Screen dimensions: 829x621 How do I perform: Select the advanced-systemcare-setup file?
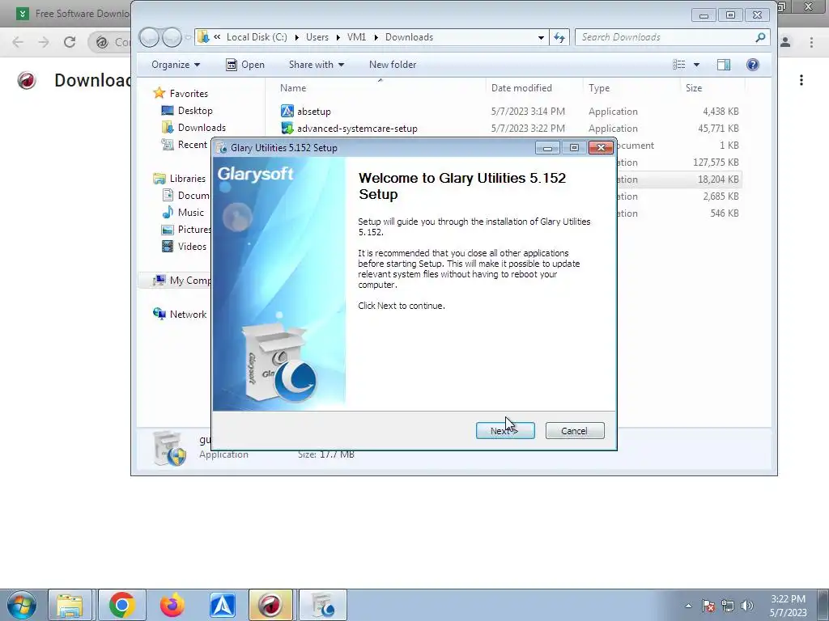point(357,129)
